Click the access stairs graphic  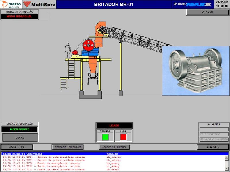tap(71, 68)
